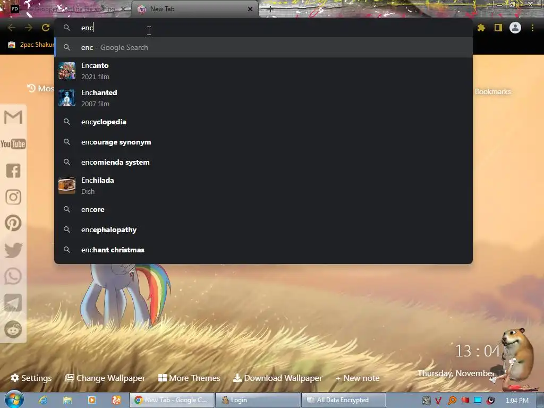Open the WhatsApp sidebar shortcut

point(13,276)
